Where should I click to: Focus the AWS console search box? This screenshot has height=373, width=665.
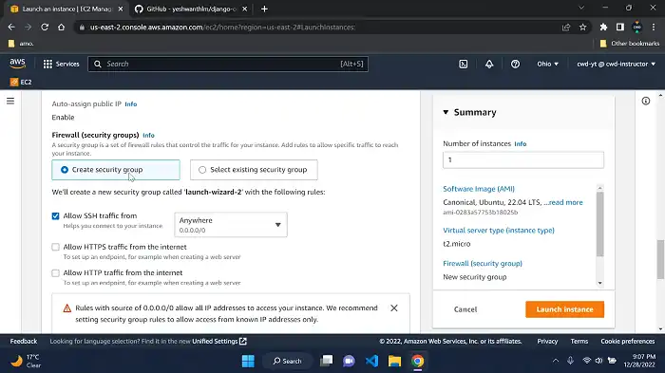(228, 64)
